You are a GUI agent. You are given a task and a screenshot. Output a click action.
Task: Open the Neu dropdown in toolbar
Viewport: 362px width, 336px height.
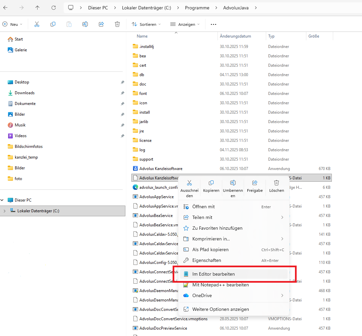point(13,24)
